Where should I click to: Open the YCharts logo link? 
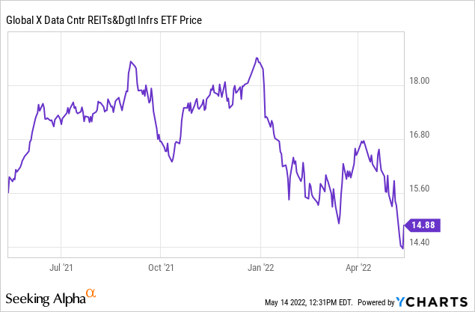(x=435, y=301)
